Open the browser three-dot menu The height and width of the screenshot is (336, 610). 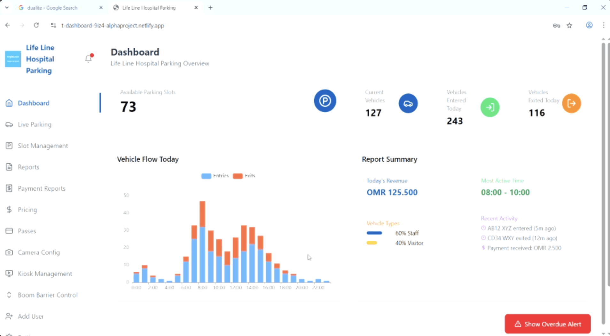tap(604, 25)
